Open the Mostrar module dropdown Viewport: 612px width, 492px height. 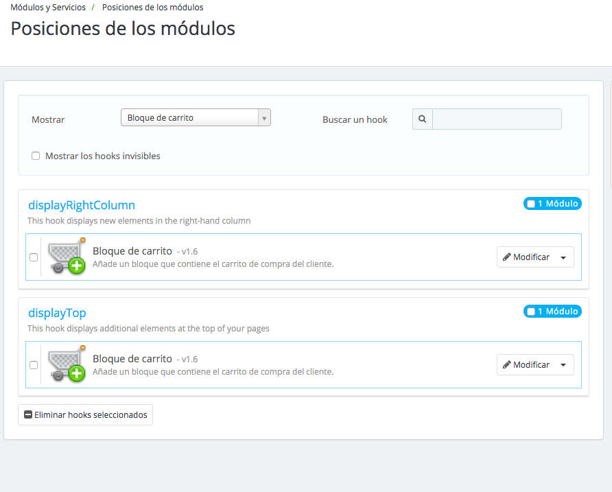click(x=196, y=117)
